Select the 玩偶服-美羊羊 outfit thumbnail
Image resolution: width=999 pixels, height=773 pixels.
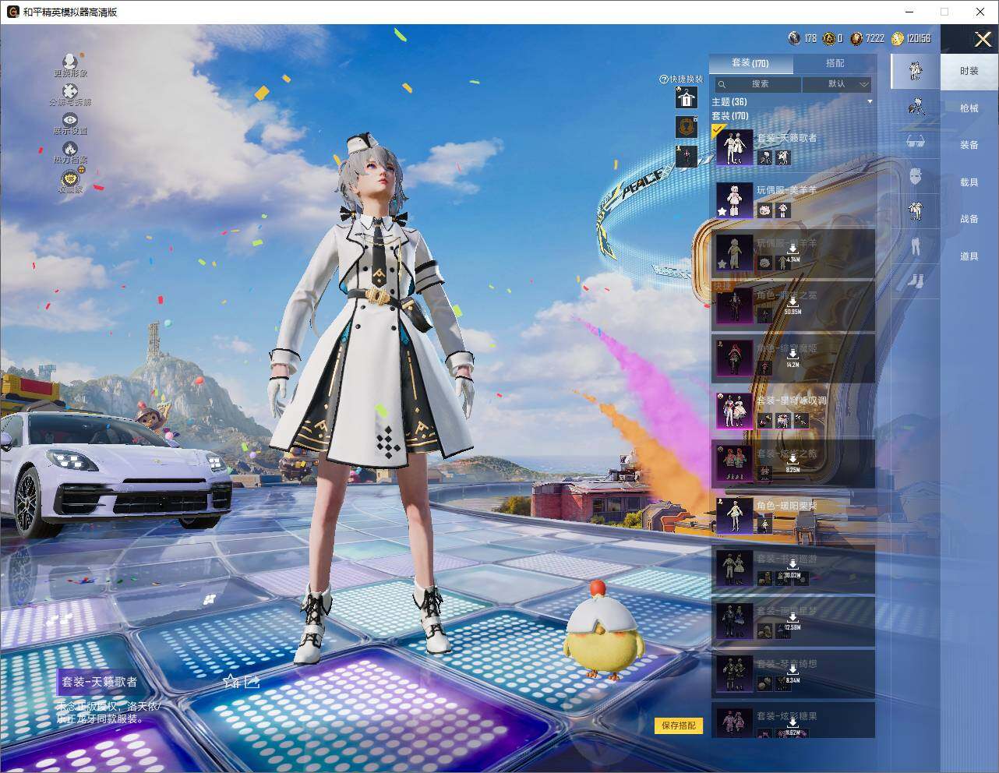[x=734, y=200]
